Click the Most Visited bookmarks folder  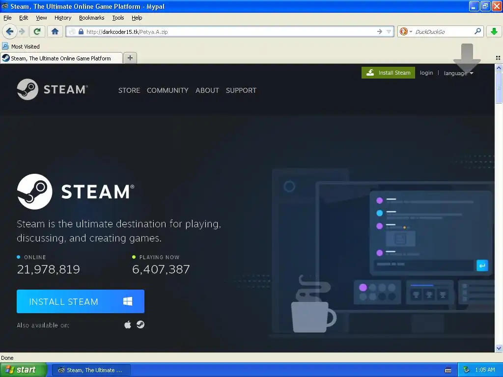coord(21,47)
